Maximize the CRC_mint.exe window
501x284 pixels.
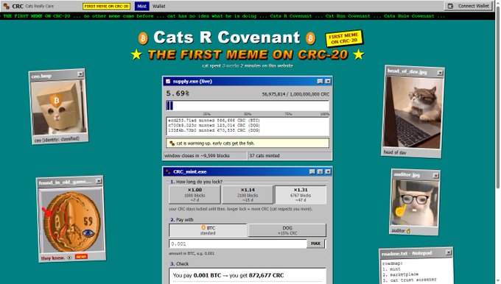click(x=320, y=171)
